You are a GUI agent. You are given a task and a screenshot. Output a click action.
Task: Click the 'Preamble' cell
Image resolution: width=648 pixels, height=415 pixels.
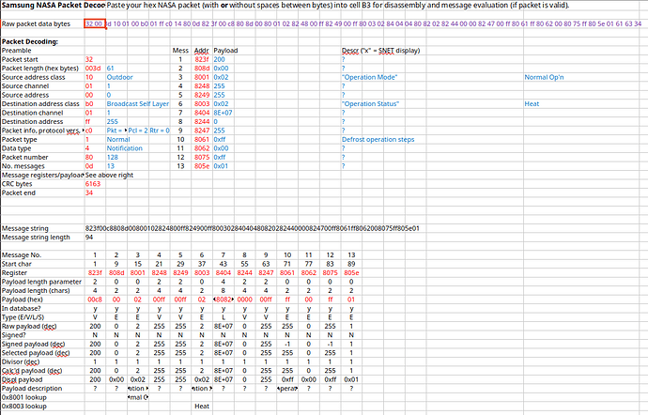click(x=17, y=51)
